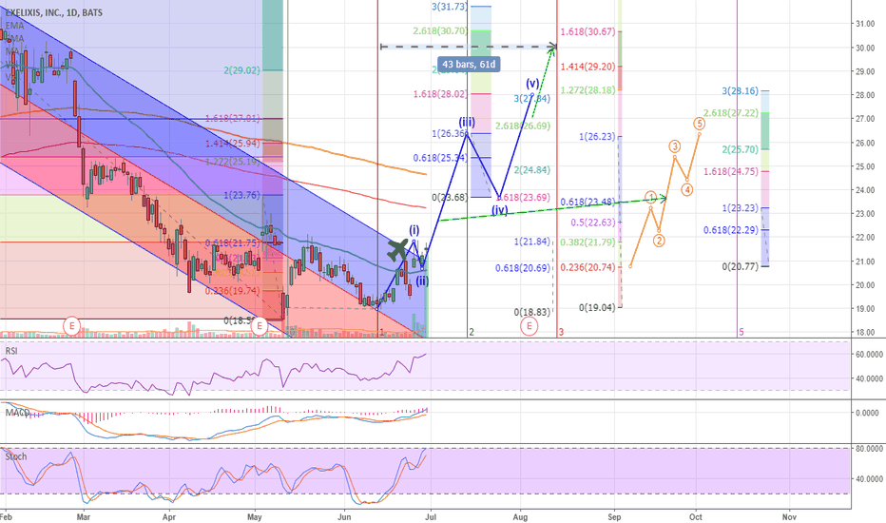Click the 0.236(19.74) Fibonacci level label

coord(232,291)
